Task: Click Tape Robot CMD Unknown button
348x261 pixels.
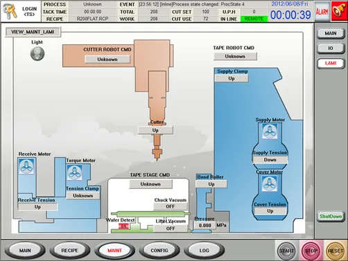Action: (235, 56)
